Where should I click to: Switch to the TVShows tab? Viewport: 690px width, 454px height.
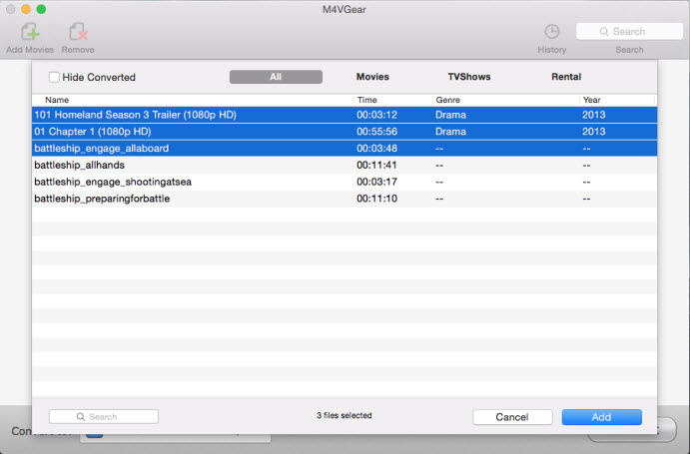coord(469,77)
